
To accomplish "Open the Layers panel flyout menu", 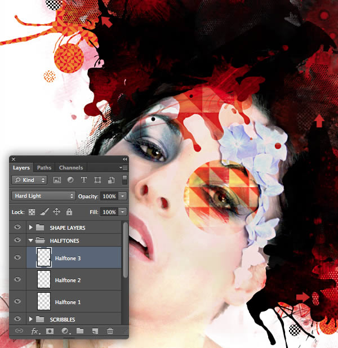I will pyautogui.click(x=123, y=168).
